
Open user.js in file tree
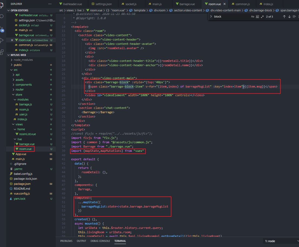(23, 114)
